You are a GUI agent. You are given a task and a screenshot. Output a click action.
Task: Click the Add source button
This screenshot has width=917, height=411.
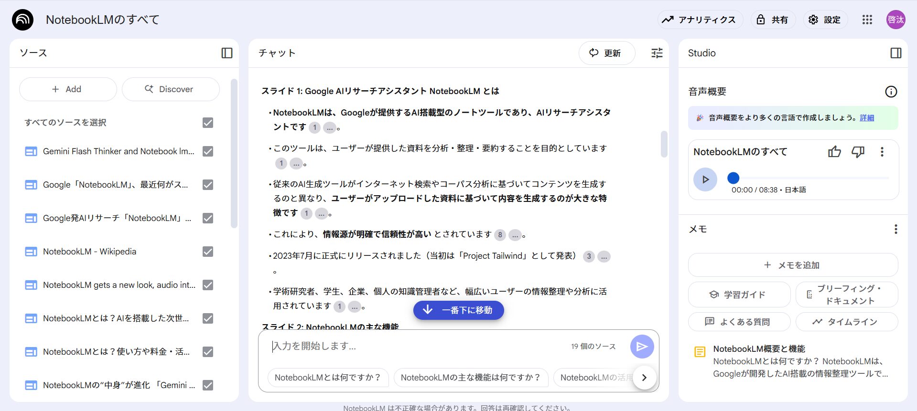(x=68, y=89)
